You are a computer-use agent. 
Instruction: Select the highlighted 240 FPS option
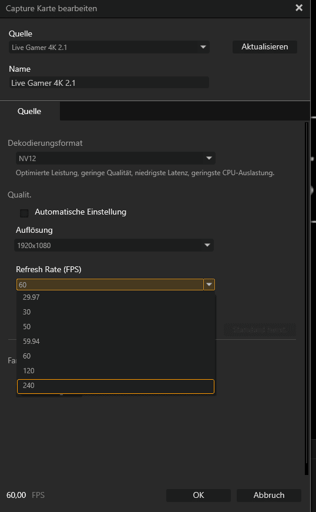tap(116, 386)
